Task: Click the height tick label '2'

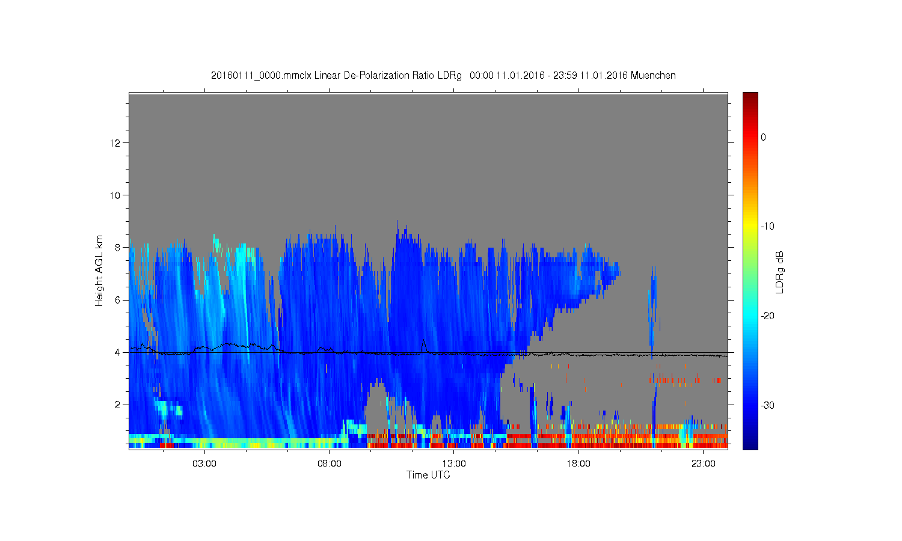Action: [118, 405]
